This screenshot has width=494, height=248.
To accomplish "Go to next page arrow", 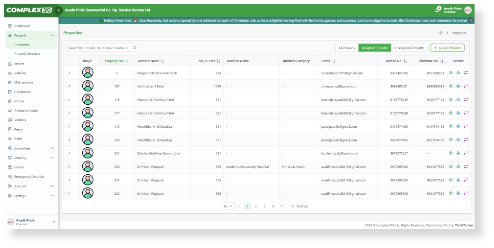I will 281,206.
